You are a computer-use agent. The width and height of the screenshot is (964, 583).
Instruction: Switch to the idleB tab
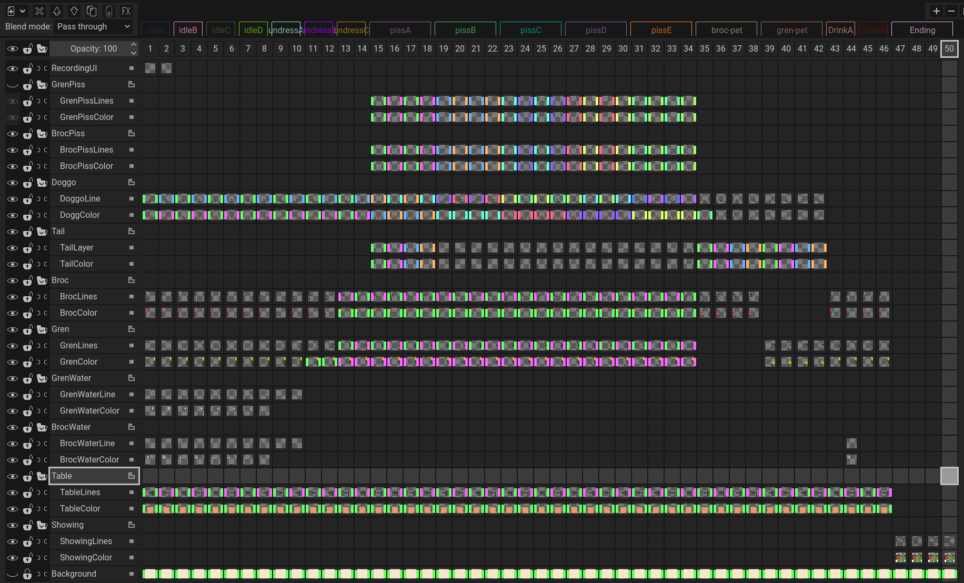[x=188, y=30]
